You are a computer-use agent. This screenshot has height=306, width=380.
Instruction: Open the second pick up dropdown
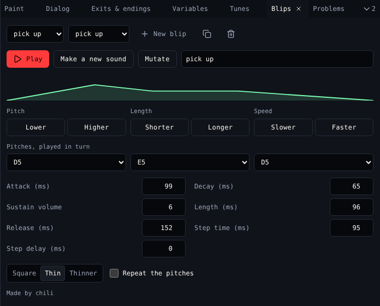pyautogui.click(x=99, y=34)
